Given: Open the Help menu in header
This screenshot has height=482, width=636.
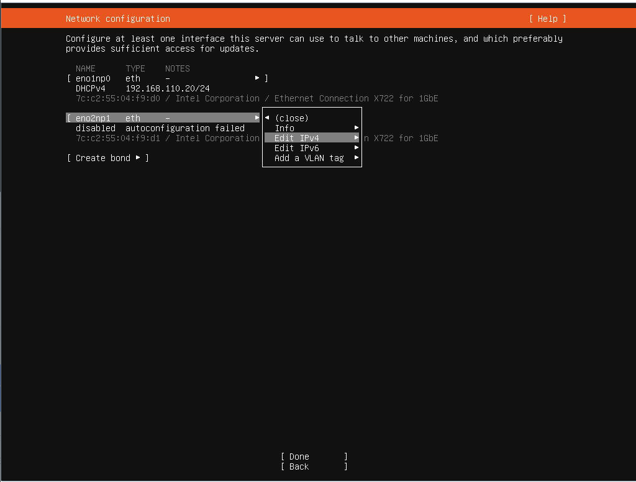Looking at the screenshot, I should tap(547, 19).
